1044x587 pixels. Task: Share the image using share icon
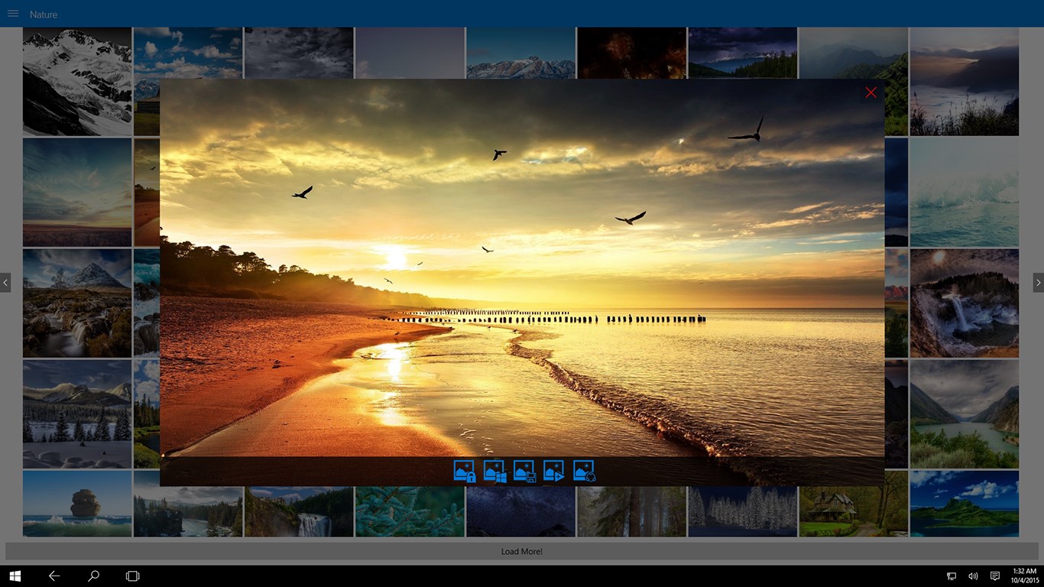pyautogui.click(x=584, y=472)
